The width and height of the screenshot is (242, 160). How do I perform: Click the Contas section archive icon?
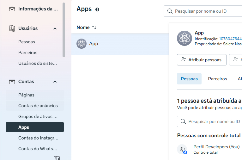(x=12, y=82)
